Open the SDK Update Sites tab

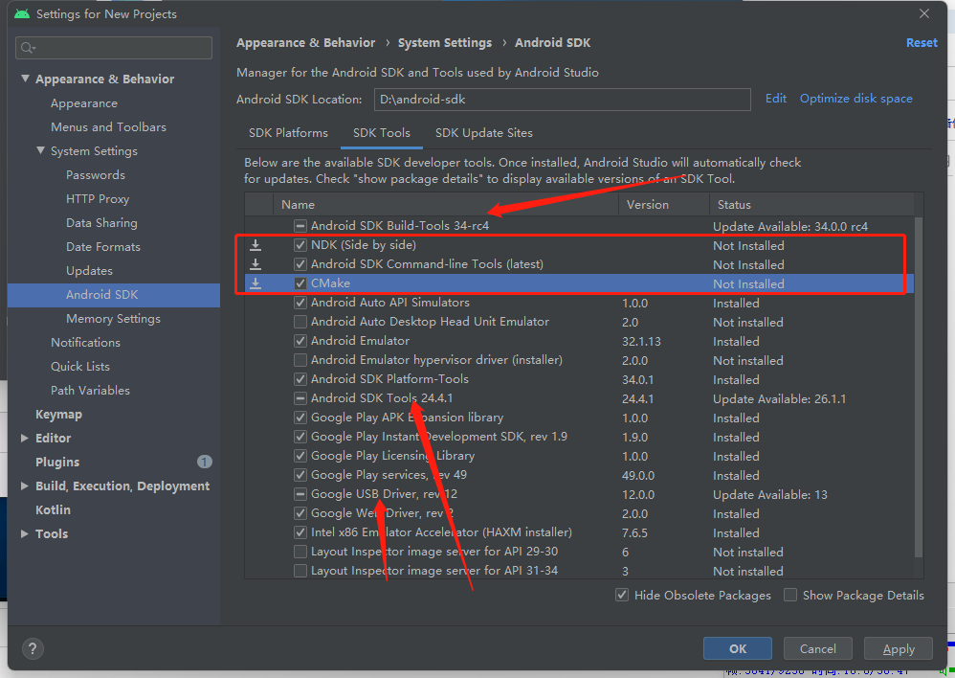click(483, 133)
